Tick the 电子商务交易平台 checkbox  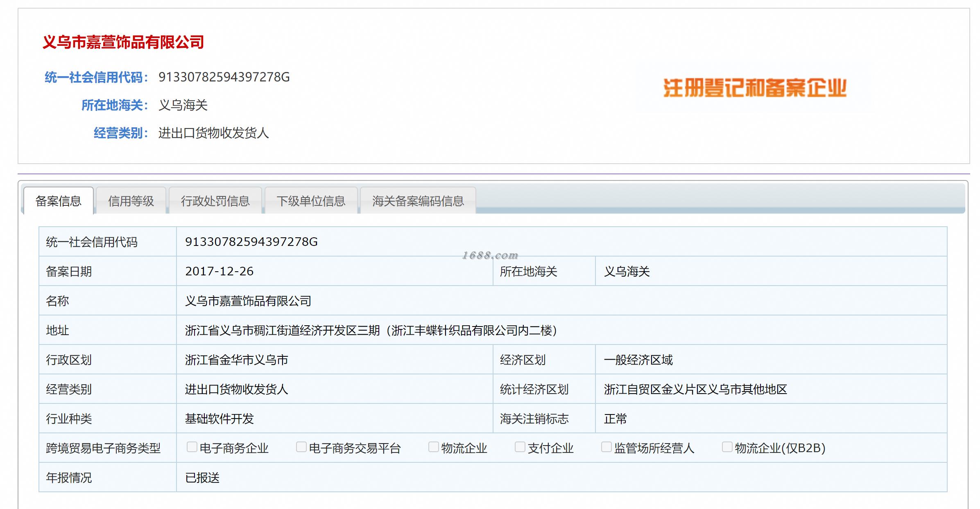(301, 447)
